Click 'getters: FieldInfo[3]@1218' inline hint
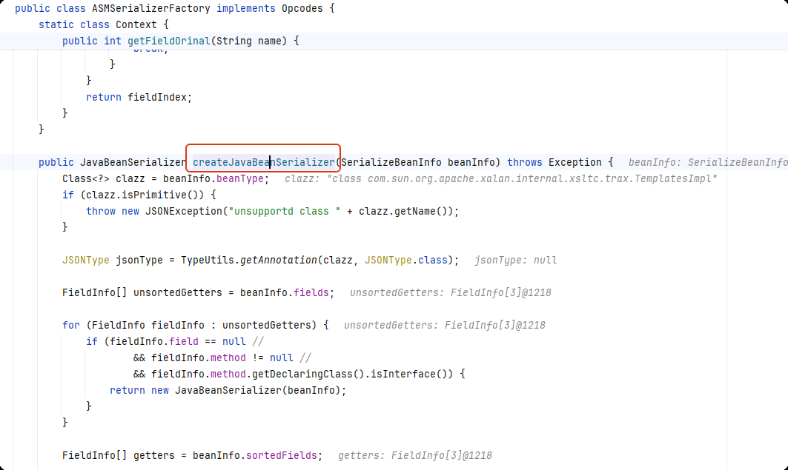788x470 pixels. (414, 455)
